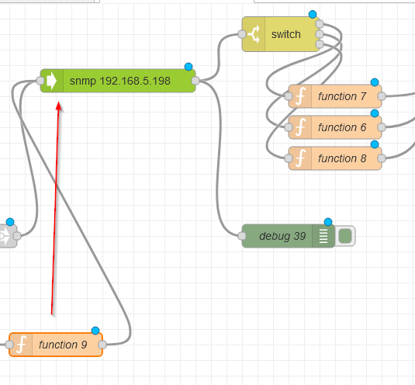This screenshot has height=385, width=415.
Task: Click the function 9 output port
Action: click(102, 345)
